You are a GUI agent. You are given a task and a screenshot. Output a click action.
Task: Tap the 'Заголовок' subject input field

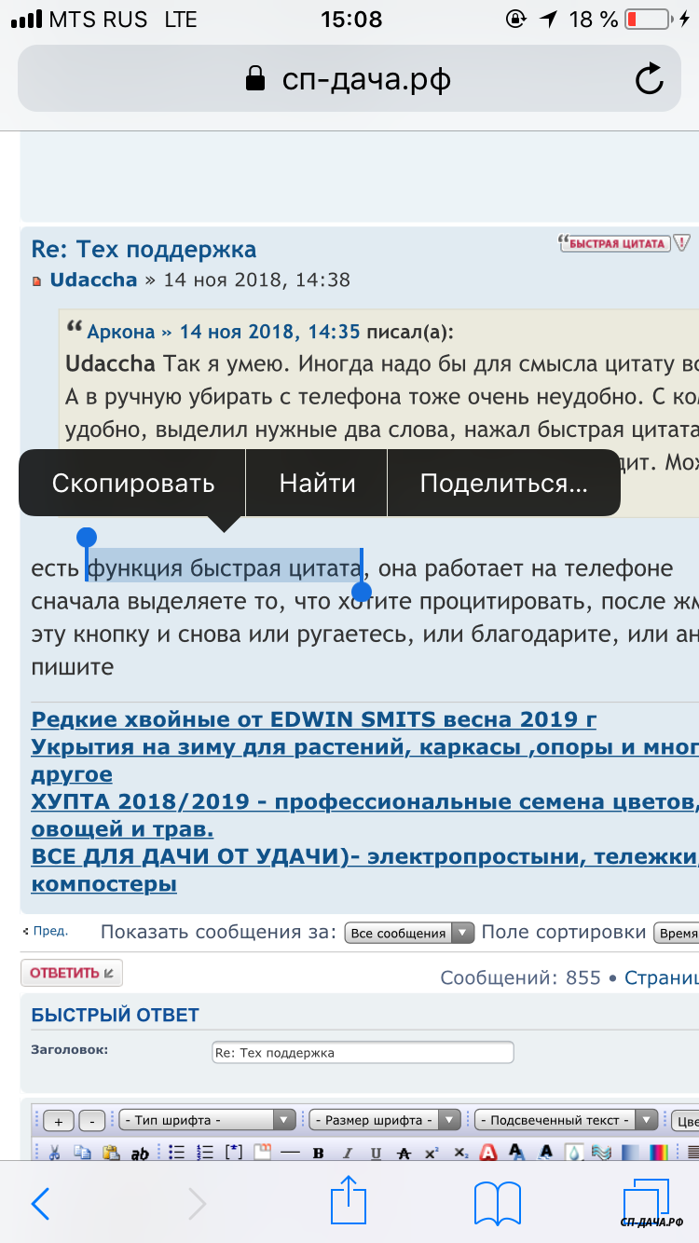pos(363,1053)
